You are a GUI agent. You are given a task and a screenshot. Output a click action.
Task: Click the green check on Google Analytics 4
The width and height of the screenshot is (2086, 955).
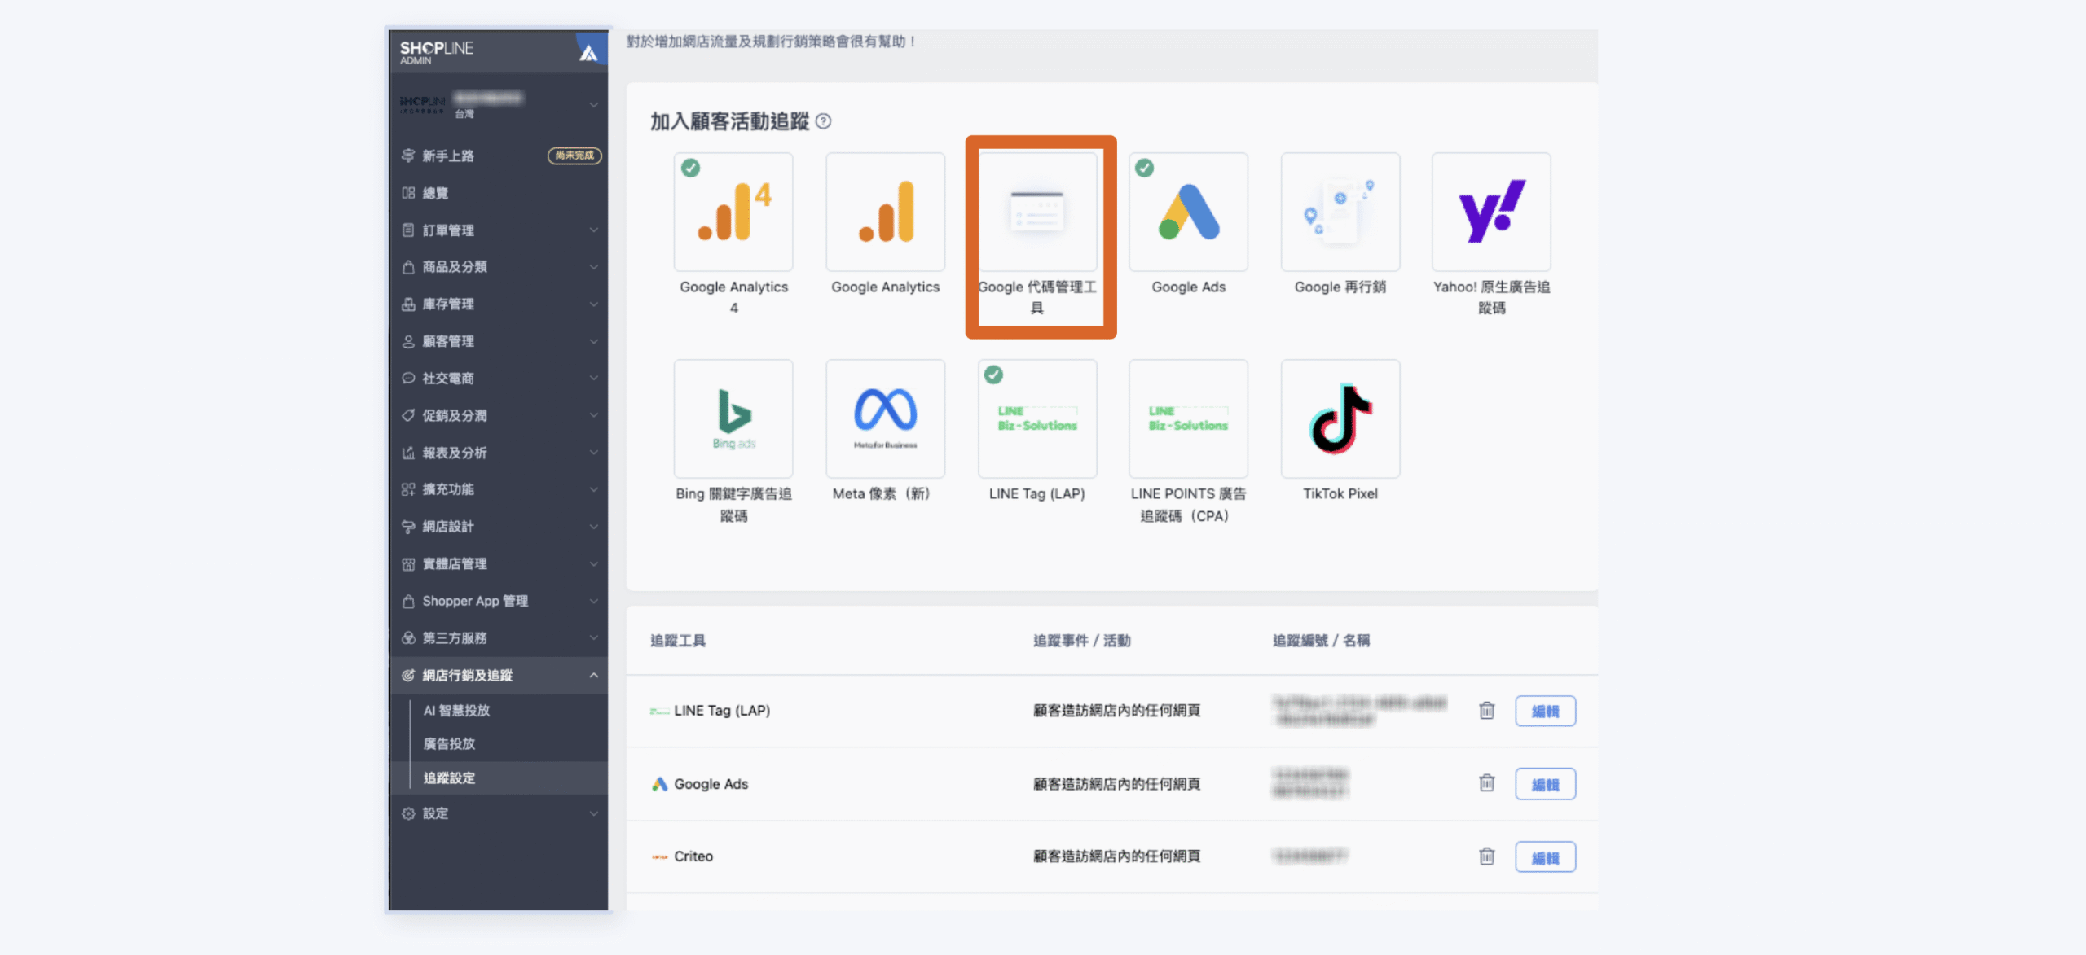click(x=690, y=168)
